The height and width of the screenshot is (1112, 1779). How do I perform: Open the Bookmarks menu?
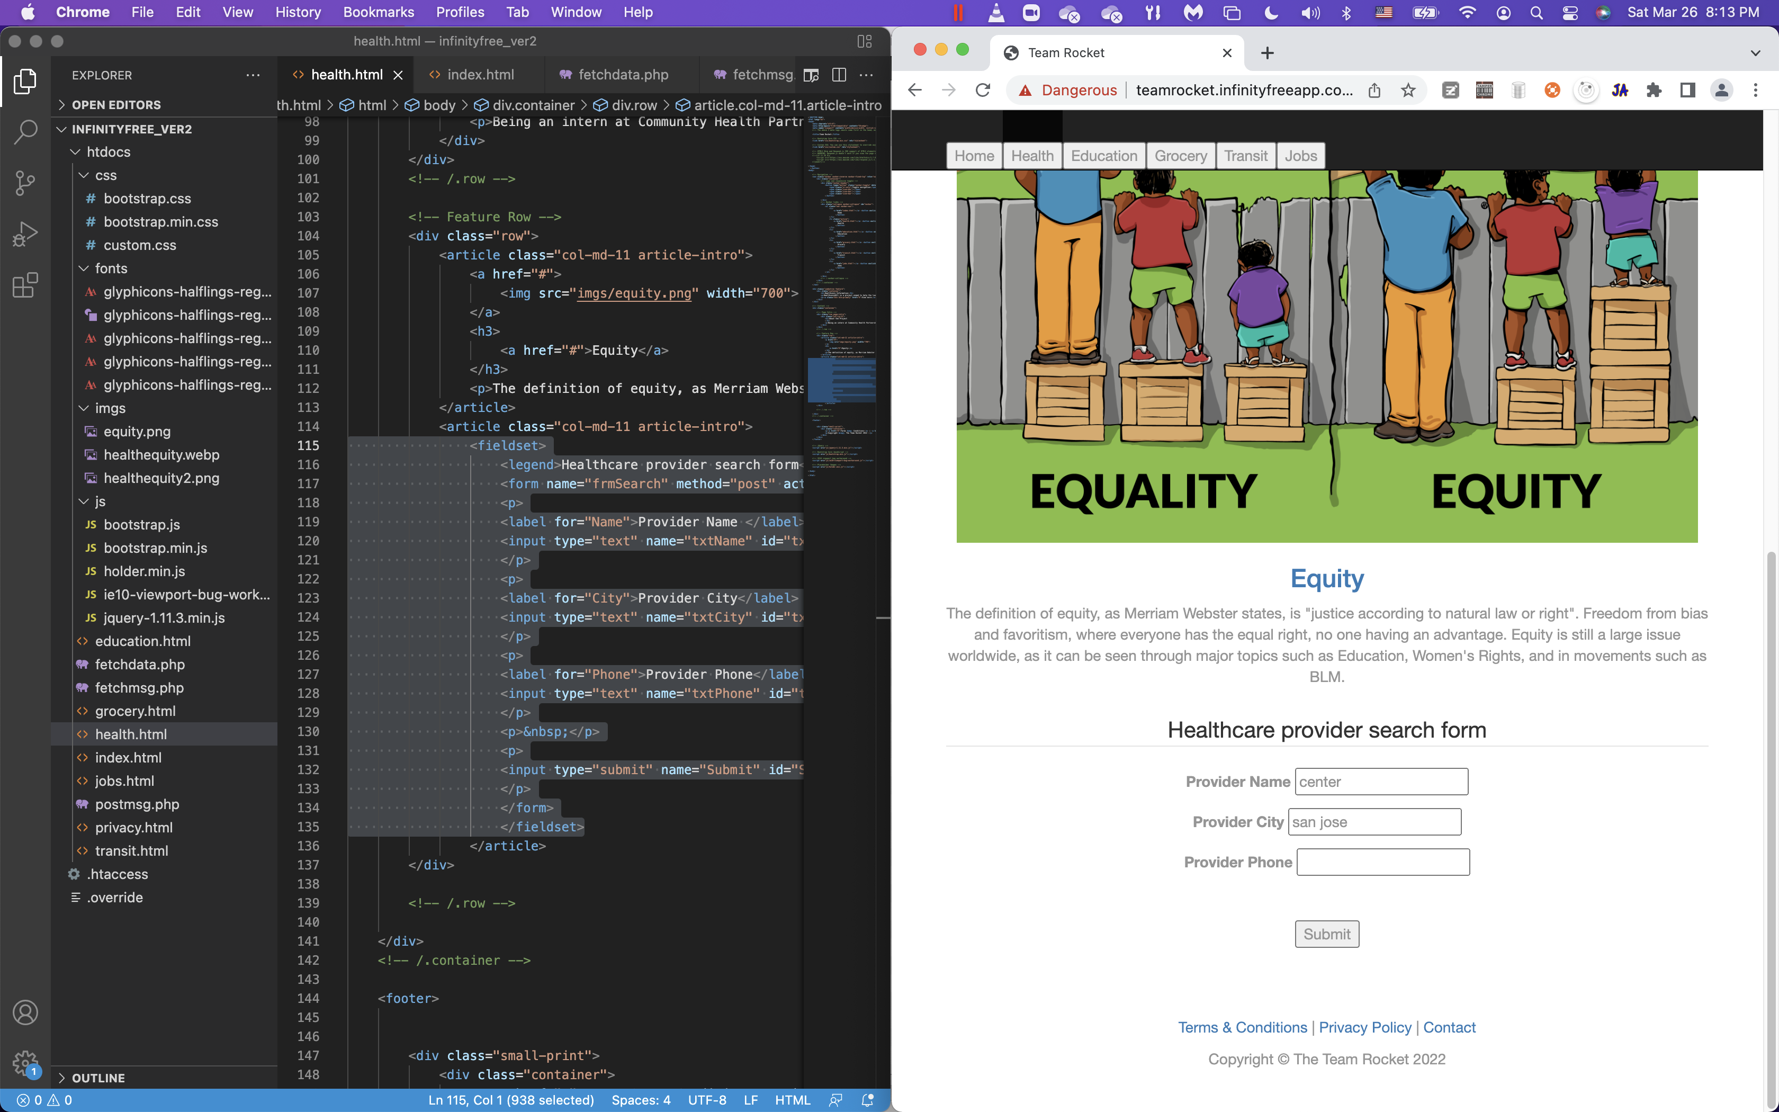click(x=379, y=13)
